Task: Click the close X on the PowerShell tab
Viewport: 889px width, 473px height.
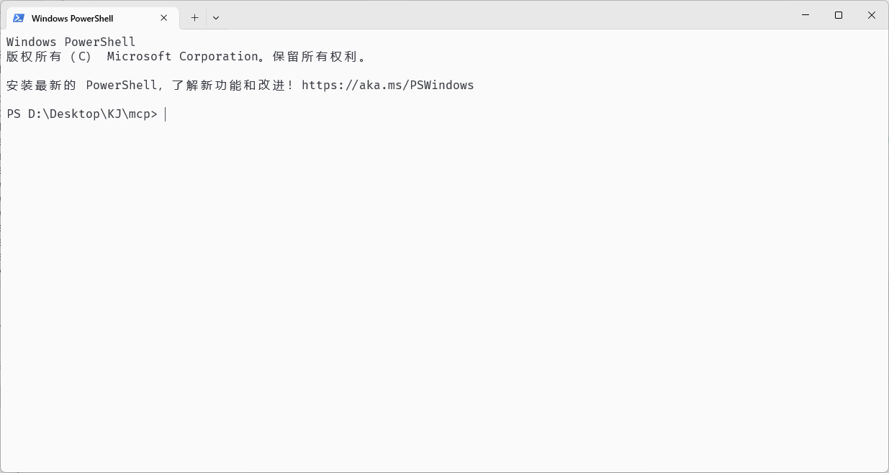Action: pos(163,17)
